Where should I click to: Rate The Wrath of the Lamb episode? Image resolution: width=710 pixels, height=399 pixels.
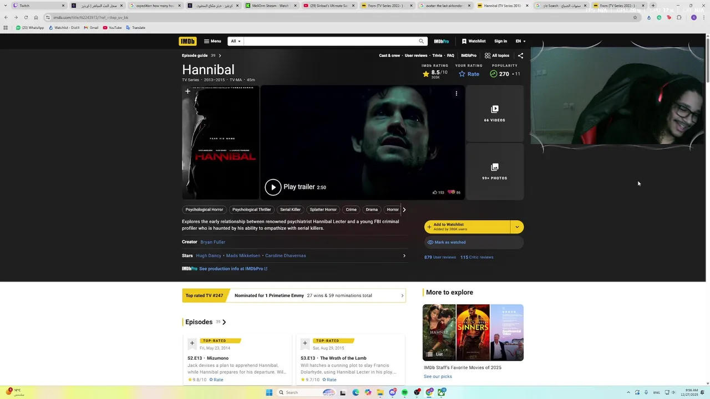pos(329,380)
